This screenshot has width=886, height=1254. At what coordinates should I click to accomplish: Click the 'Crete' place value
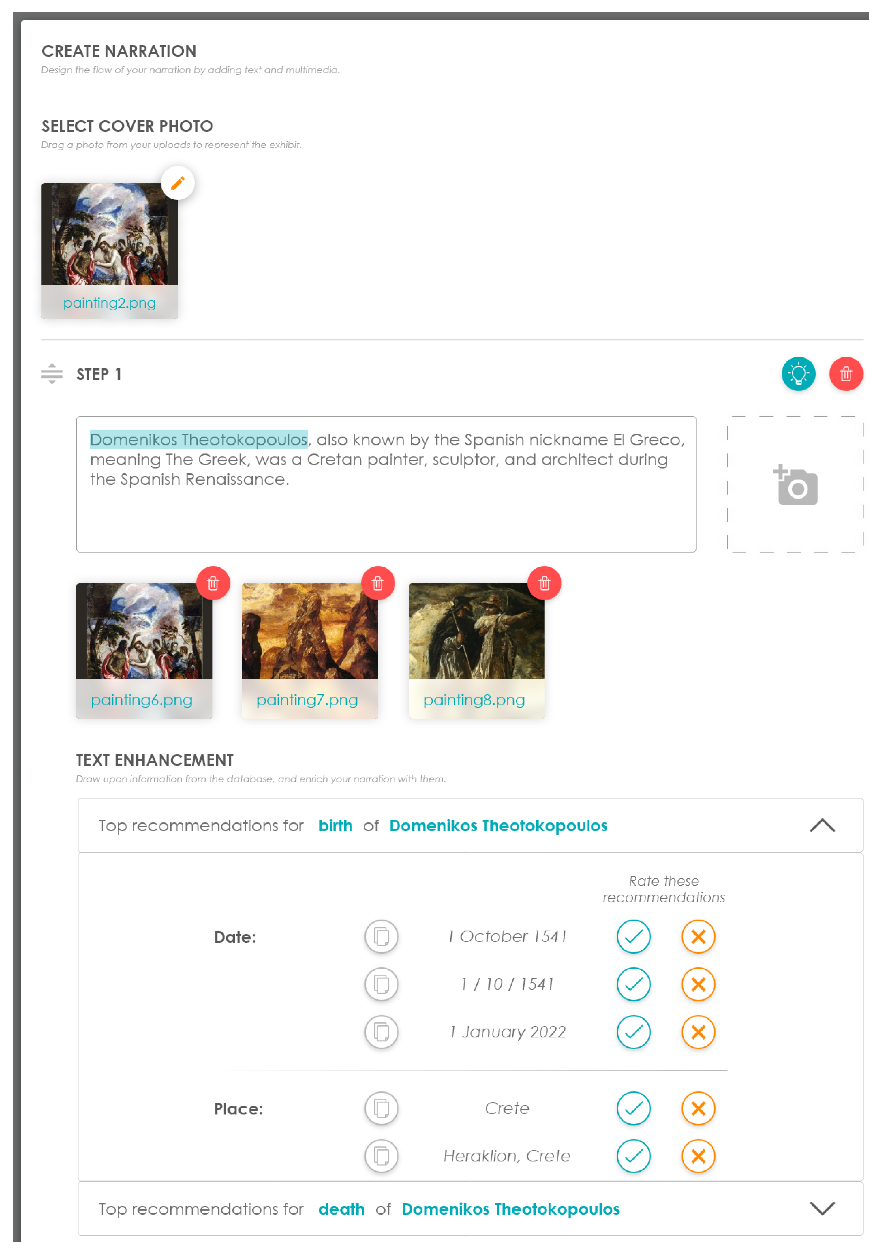(507, 1108)
